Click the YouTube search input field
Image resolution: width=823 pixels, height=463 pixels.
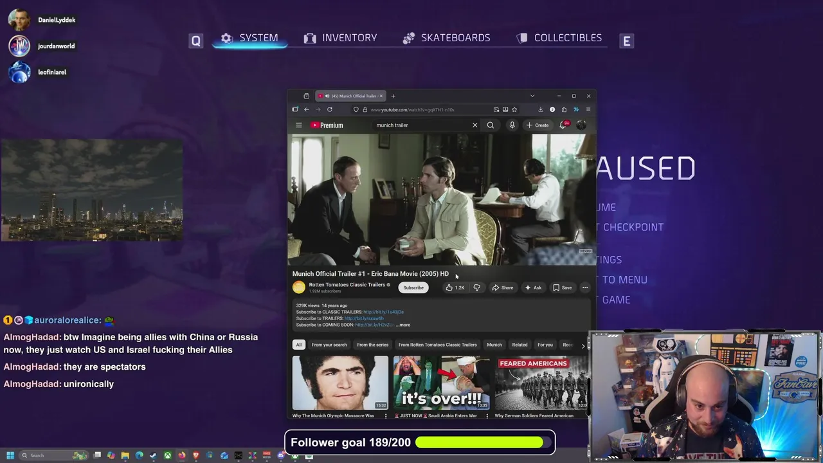(421, 125)
